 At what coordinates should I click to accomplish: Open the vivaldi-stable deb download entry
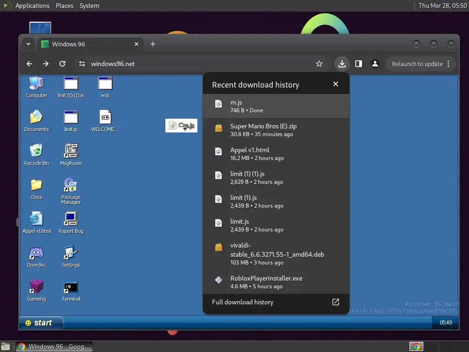[x=276, y=254]
